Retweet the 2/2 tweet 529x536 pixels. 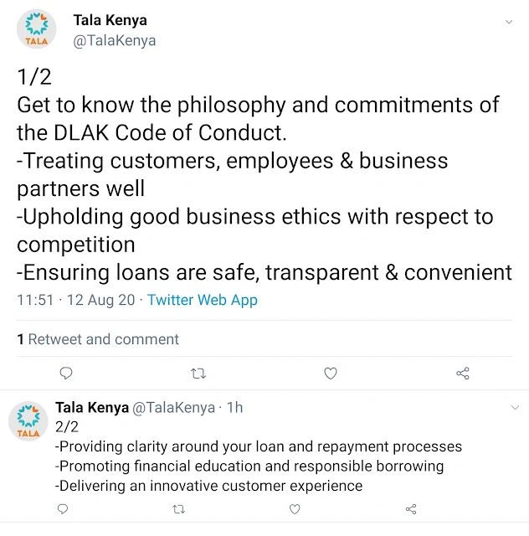(x=179, y=509)
